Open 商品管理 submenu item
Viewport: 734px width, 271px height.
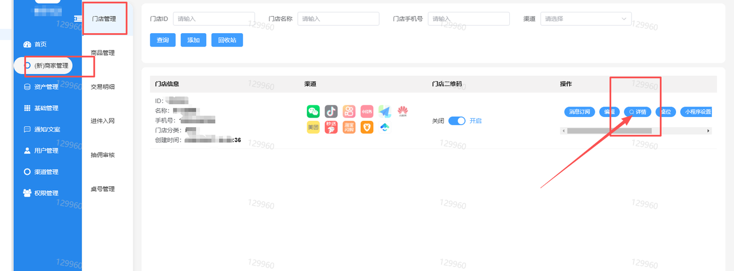pyautogui.click(x=103, y=53)
